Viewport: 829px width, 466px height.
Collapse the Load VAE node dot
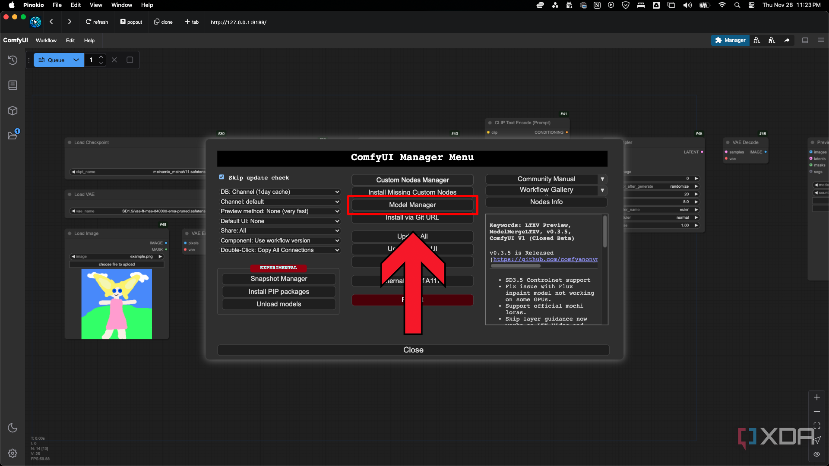[x=70, y=195]
